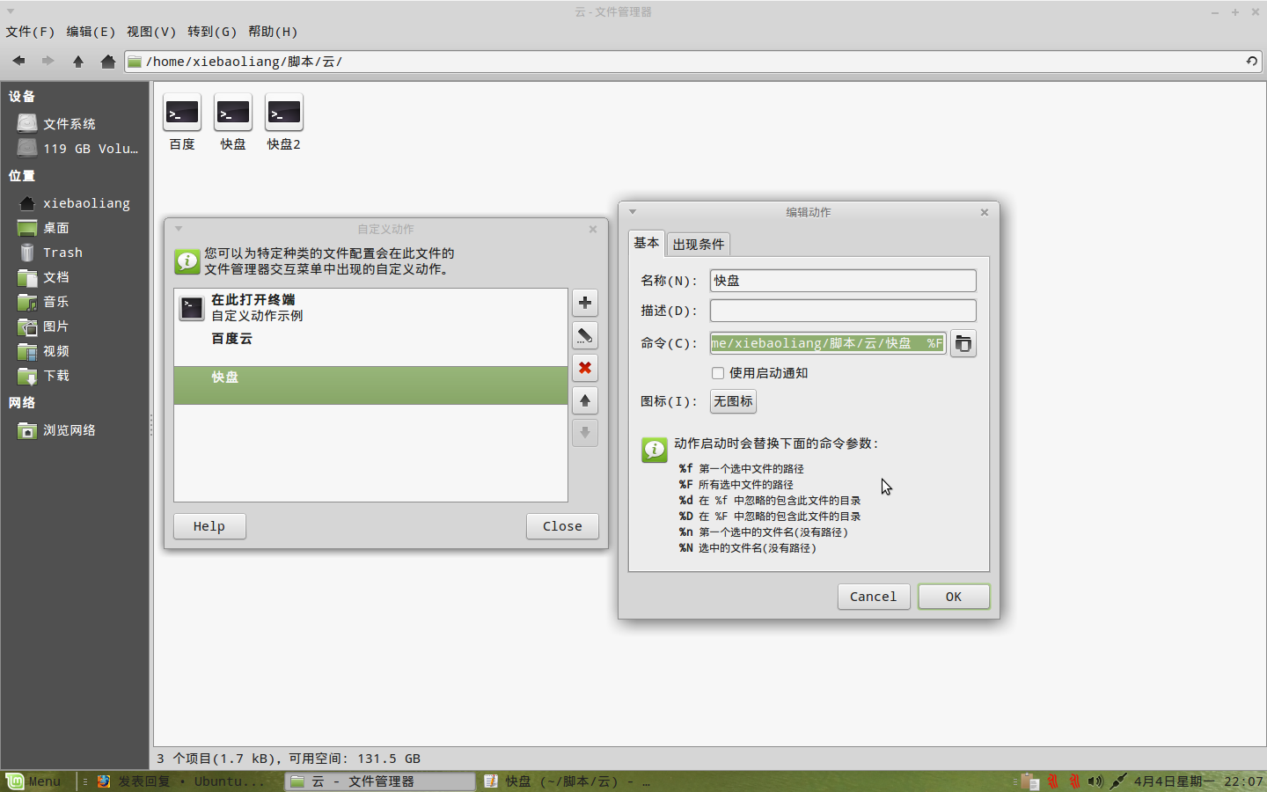Switch to 快盘 editor taskbar window

point(568,781)
